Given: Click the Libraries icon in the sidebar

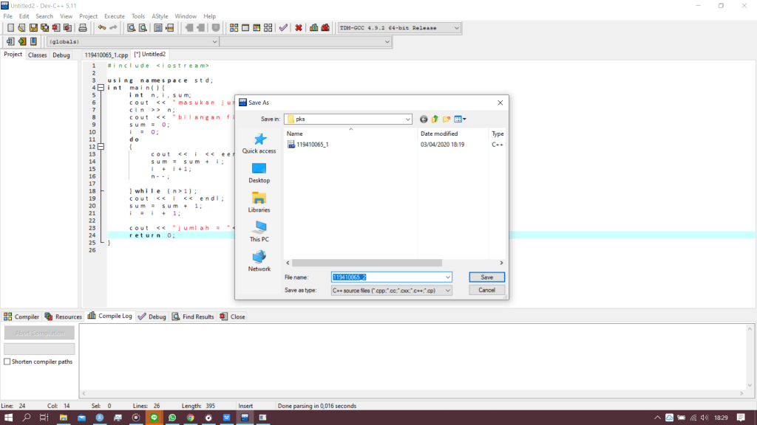Looking at the screenshot, I should click(x=259, y=202).
